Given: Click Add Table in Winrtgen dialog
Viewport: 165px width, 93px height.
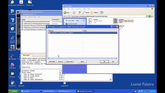Looking at the screenshot, I should pos(52,61).
